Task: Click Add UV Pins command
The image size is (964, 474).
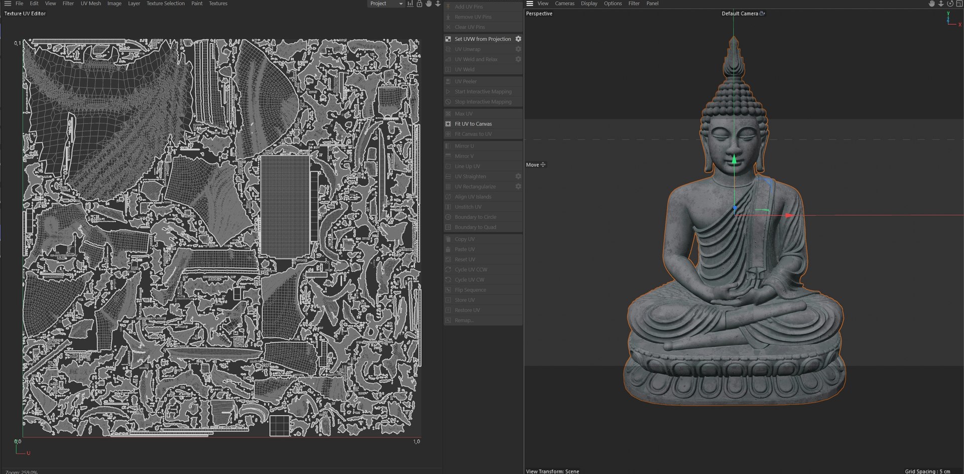Action: pyautogui.click(x=483, y=7)
